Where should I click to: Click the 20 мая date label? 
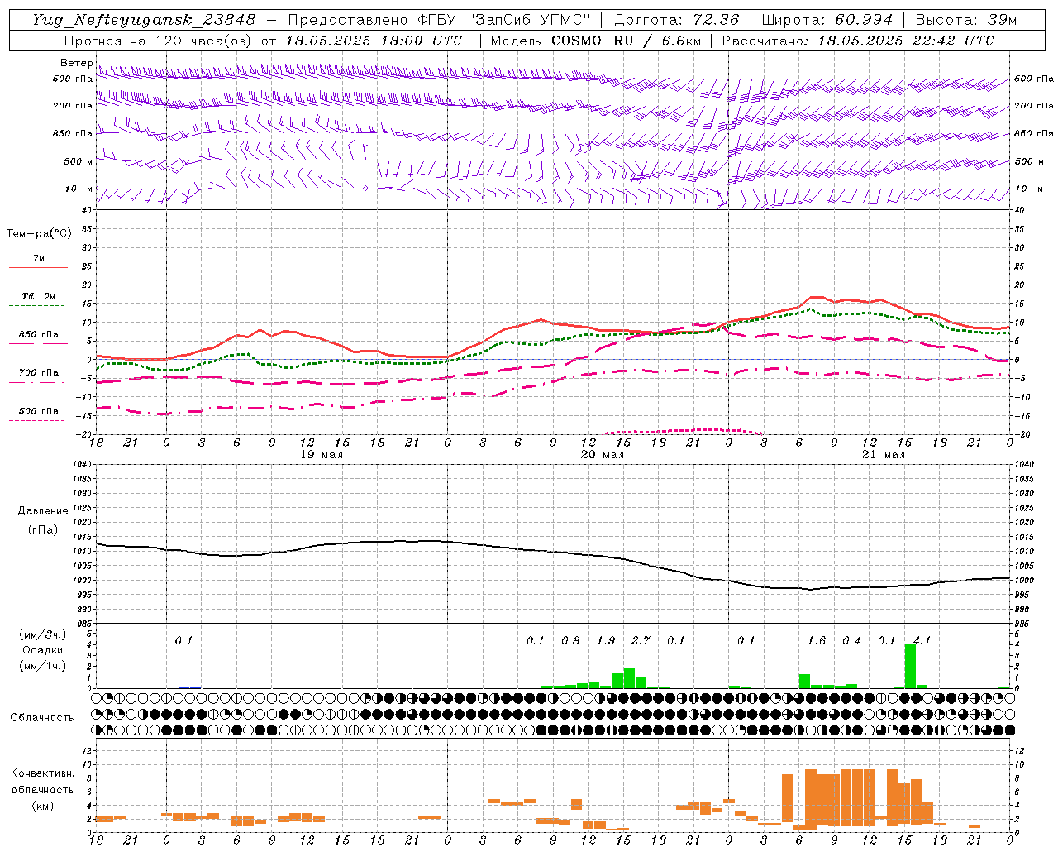pos(603,455)
